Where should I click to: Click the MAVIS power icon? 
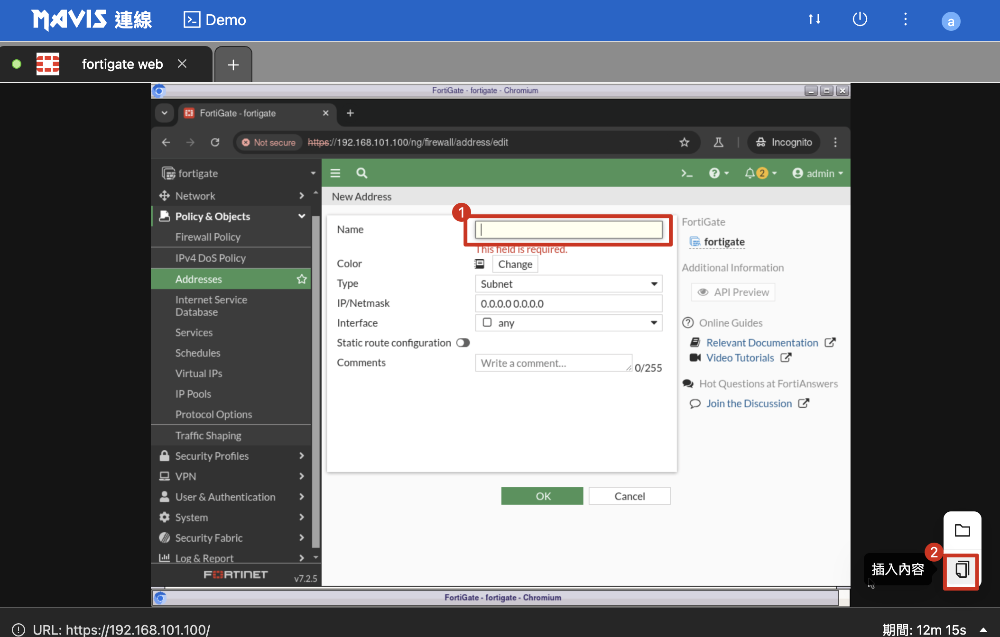pyautogui.click(x=860, y=19)
